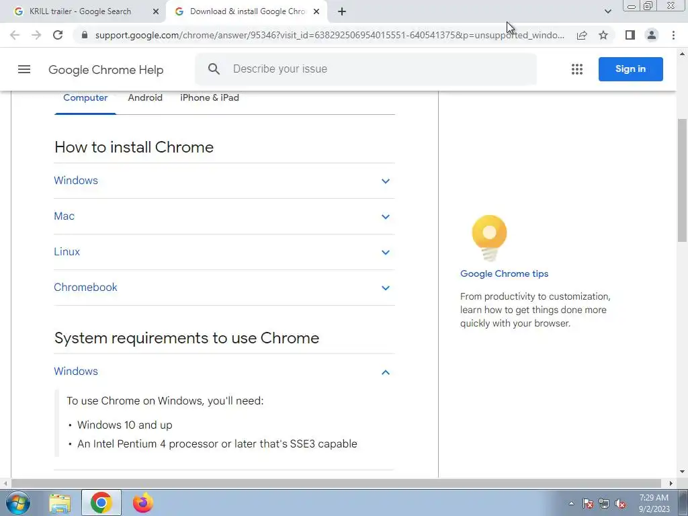Screen dimensions: 688x516
Task: Launch Firefox from the taskbar
Action: point(143,503)
